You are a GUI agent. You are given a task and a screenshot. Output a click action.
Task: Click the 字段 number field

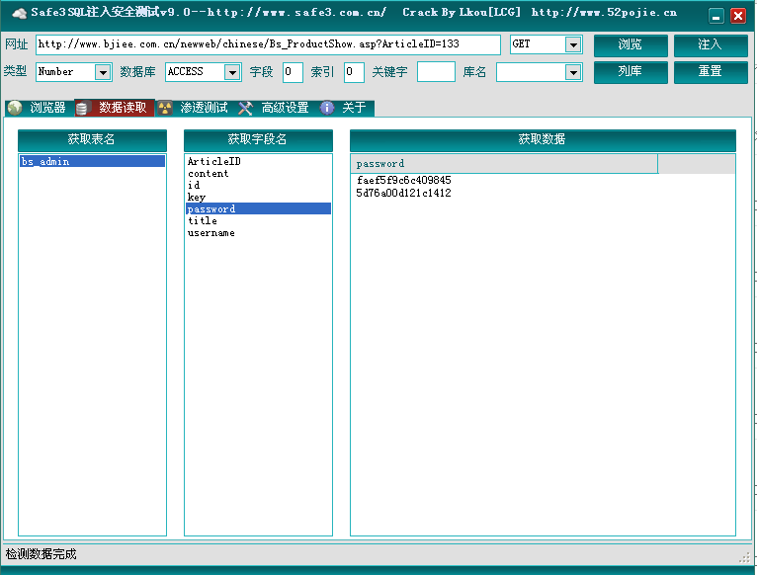(293, 72)
